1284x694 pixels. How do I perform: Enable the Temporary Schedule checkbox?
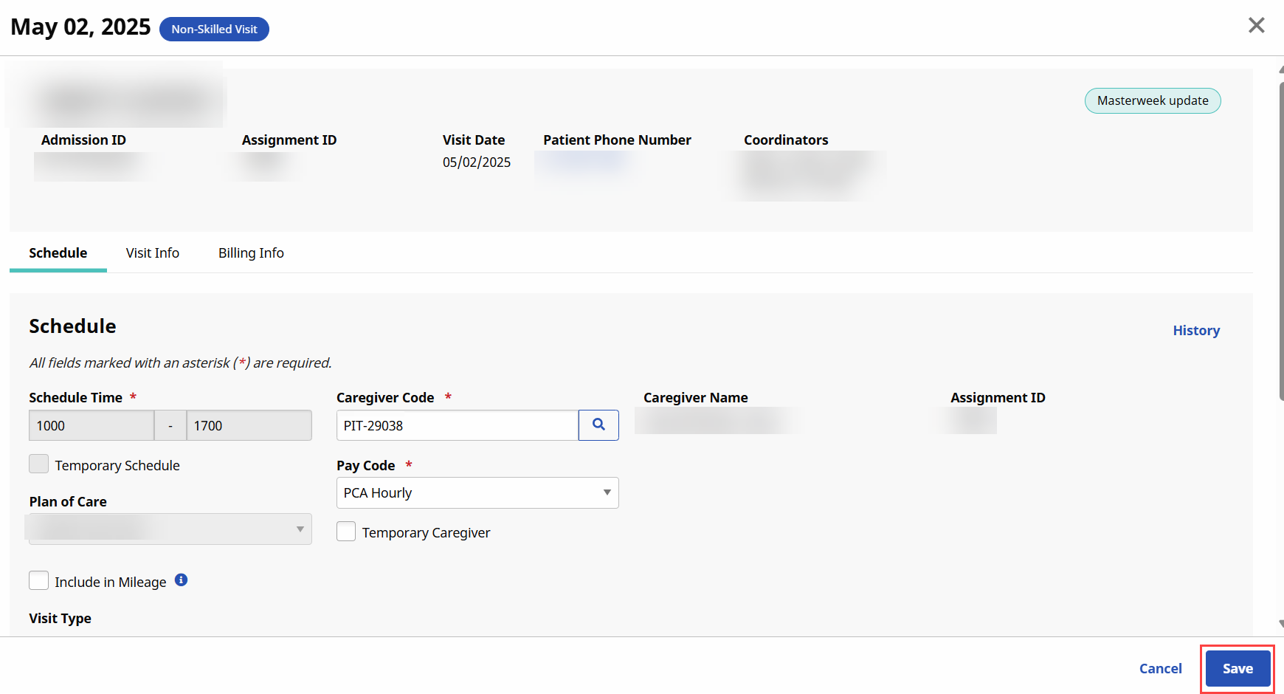(39, 464)
